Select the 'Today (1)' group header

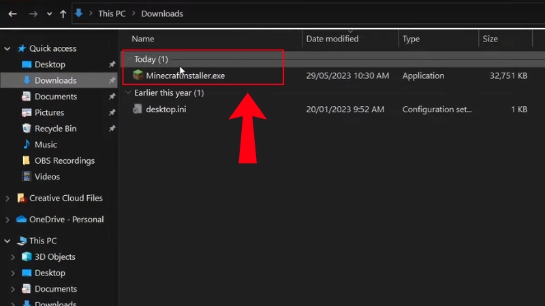coord(151,59)
